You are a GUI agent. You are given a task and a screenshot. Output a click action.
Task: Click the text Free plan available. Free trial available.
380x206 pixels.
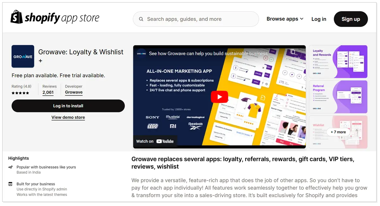click(58, 75)
